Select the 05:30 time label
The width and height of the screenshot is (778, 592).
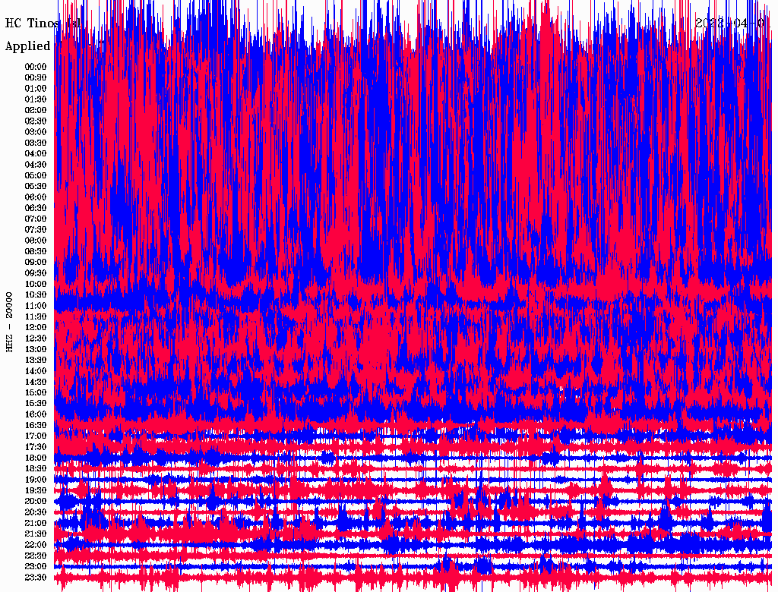tap(36, 187)
